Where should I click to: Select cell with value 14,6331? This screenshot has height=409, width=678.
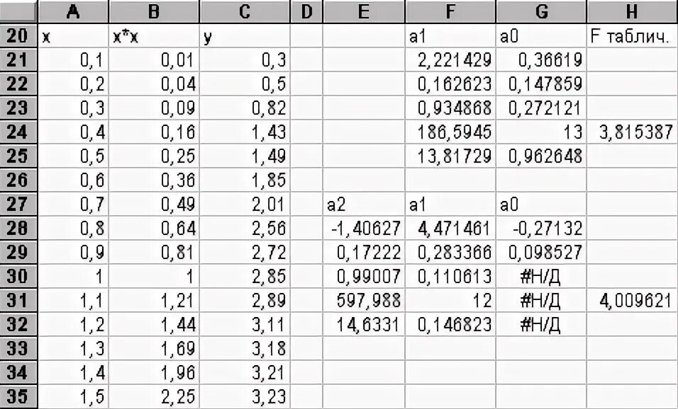pos(364,324)
